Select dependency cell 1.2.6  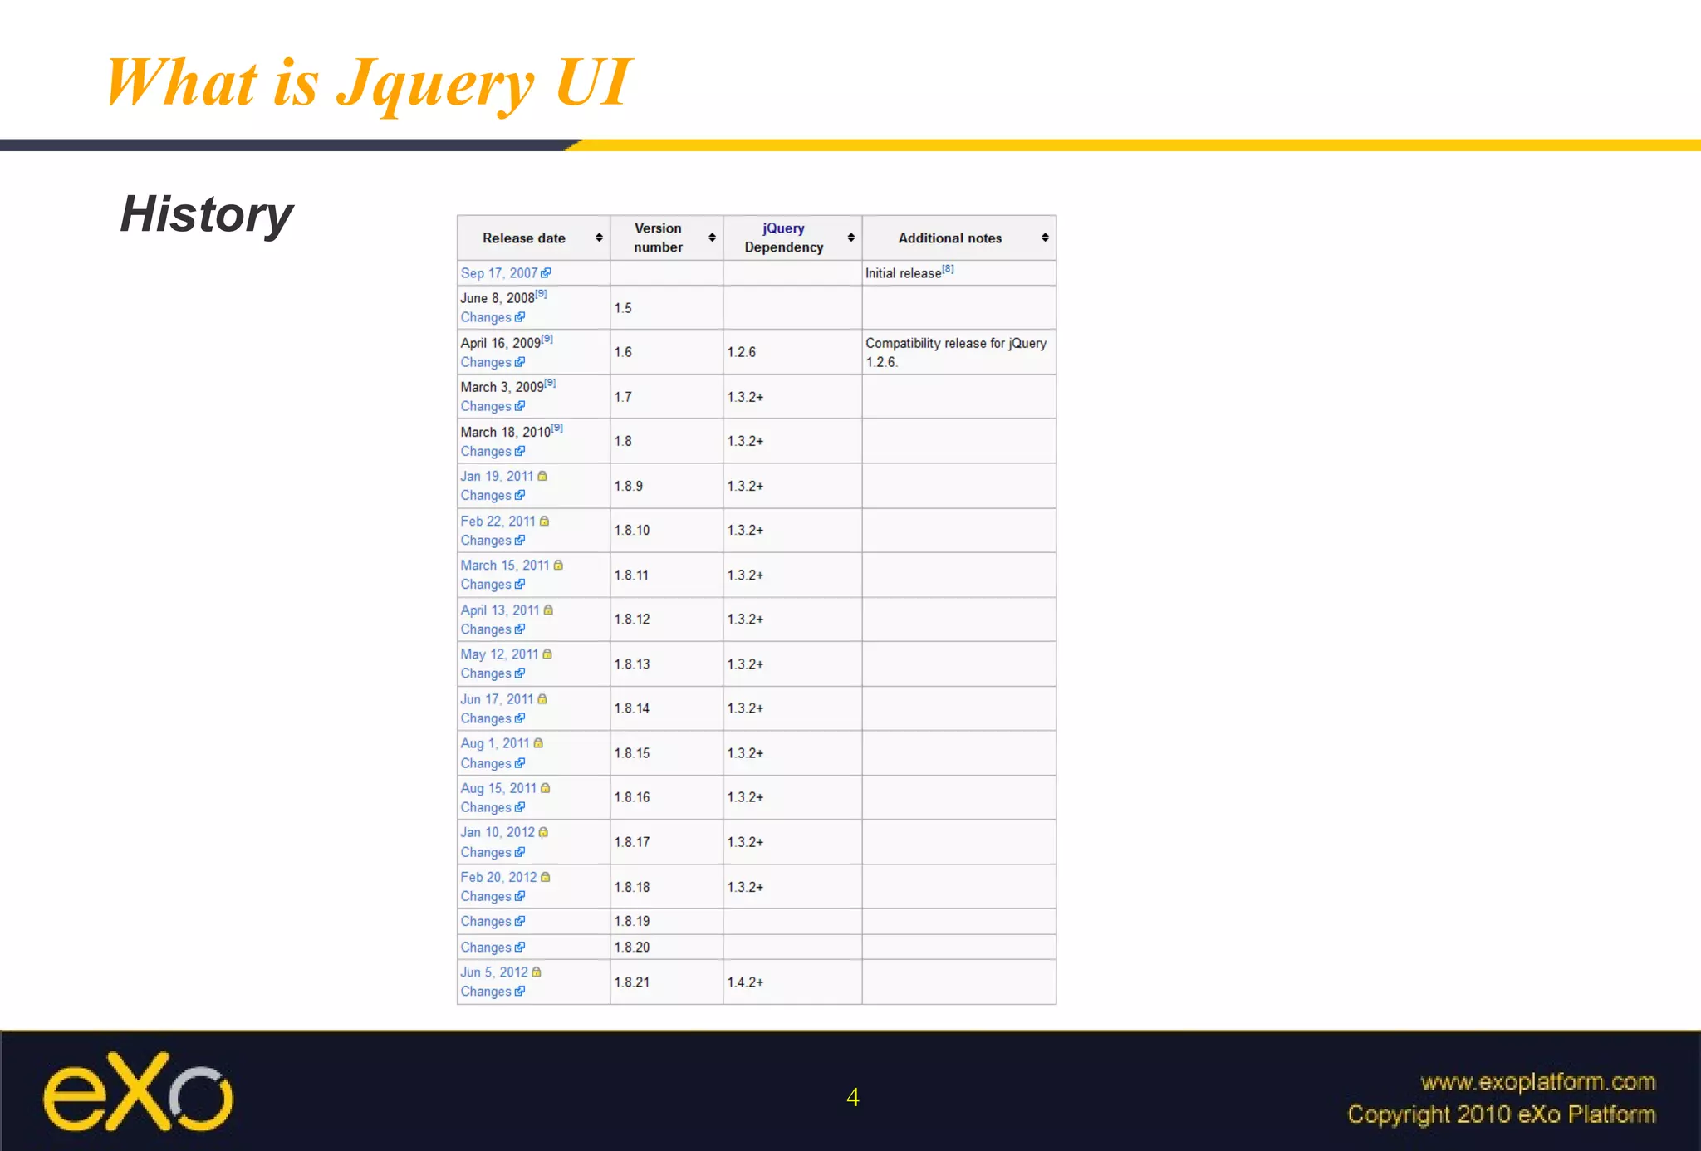[792, 352]
